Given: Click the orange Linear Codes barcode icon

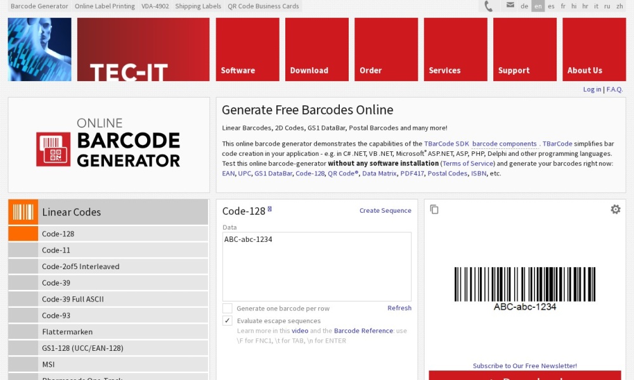Looking at the screenshot, I should [x=23, y=212].
